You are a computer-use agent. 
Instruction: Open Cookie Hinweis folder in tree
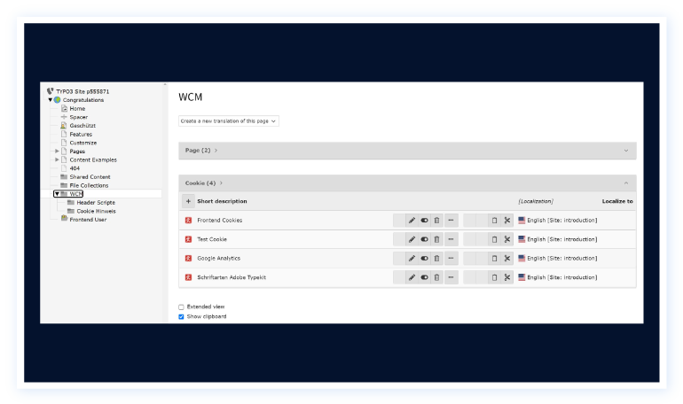coord(97,212)
